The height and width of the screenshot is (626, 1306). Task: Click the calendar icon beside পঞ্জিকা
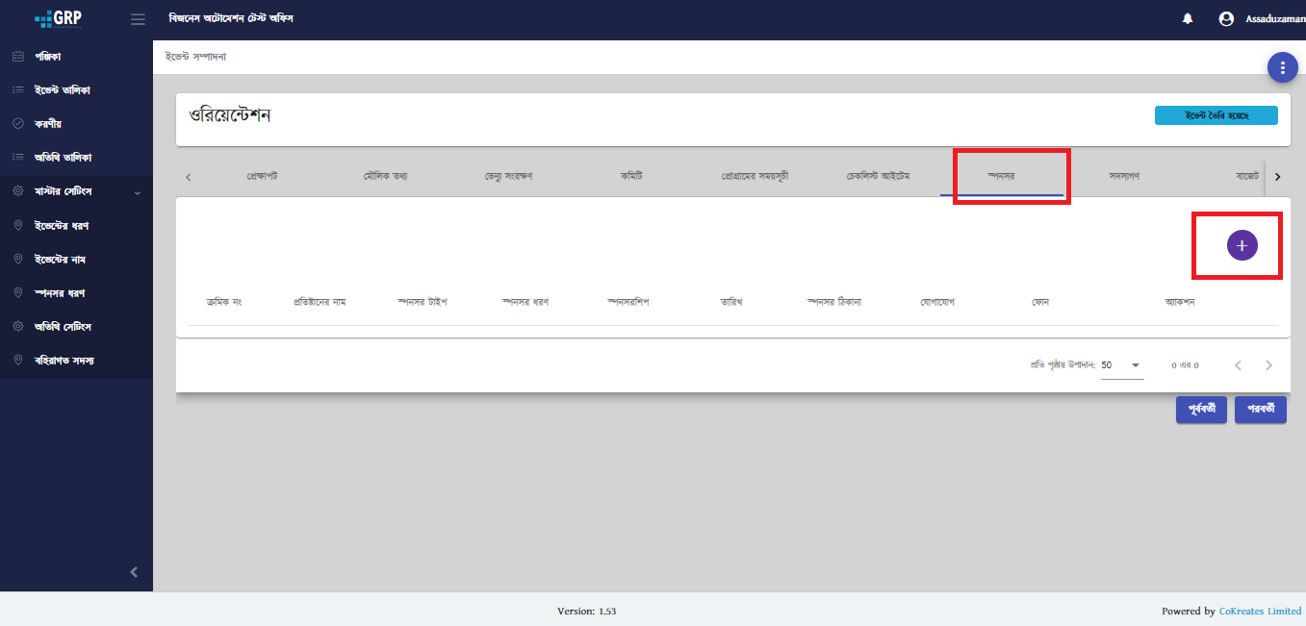pyautogui.click(x=17, y=57)
